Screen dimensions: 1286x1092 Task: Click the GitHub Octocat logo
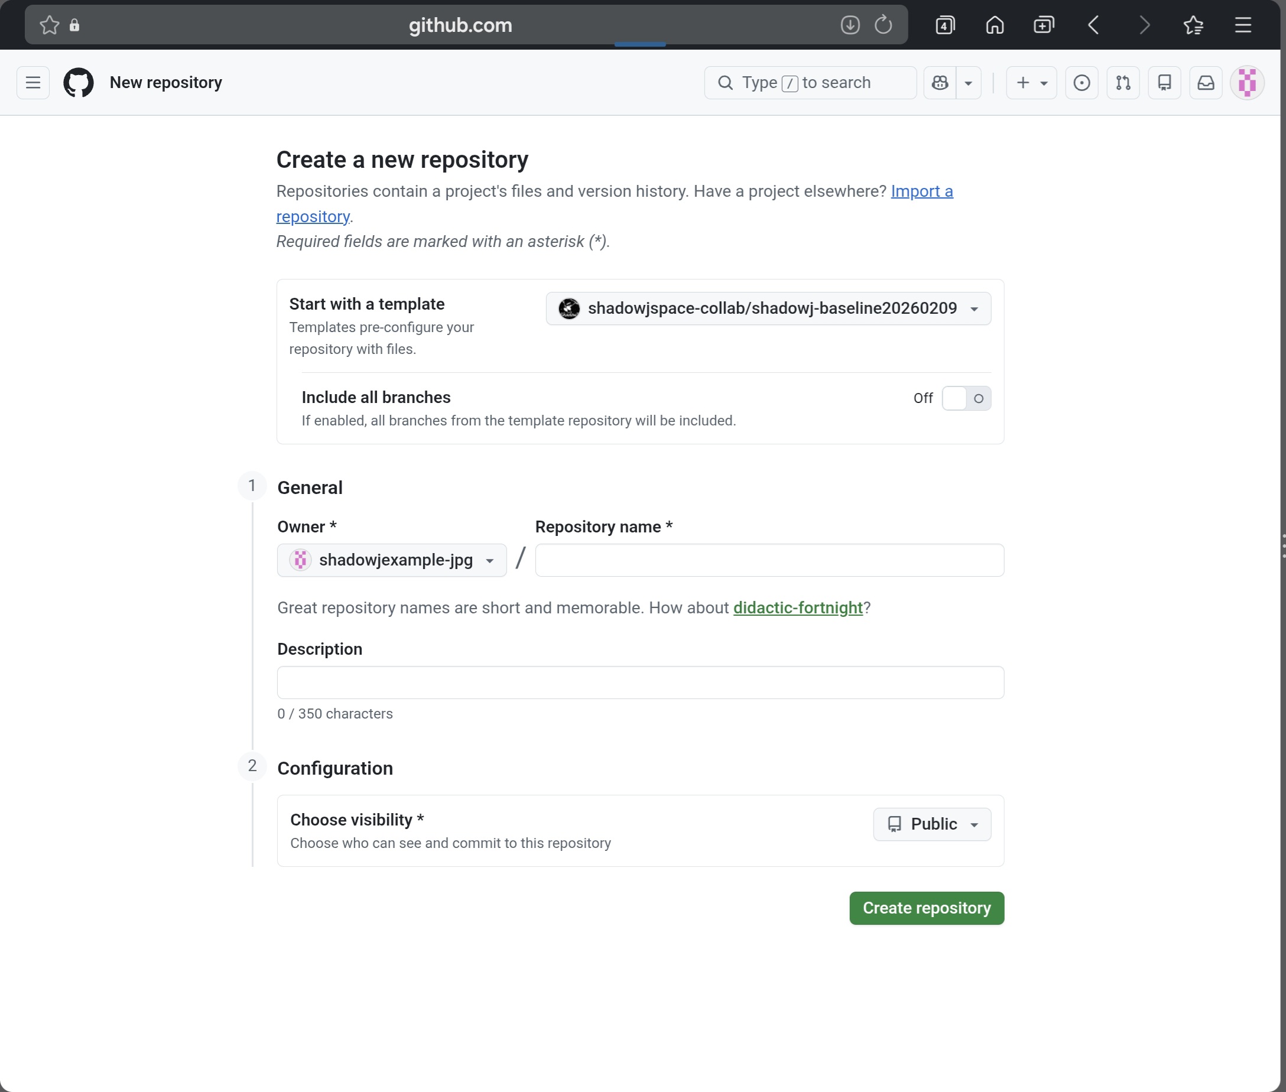[x=79, y=82]
